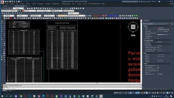Collapse the Общие properties section
The width and height of the screenshot is (174, 98).
[171, 26]
